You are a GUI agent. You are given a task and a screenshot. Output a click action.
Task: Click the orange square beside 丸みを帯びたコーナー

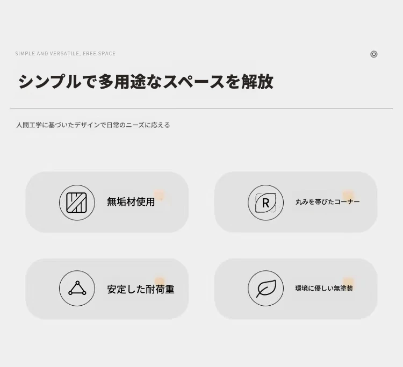pyautogui.click(x=348, y=196)
